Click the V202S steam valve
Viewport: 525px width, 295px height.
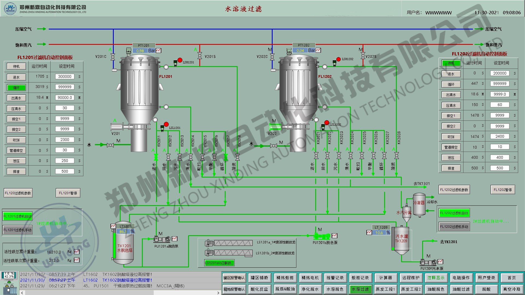[363, 56]
